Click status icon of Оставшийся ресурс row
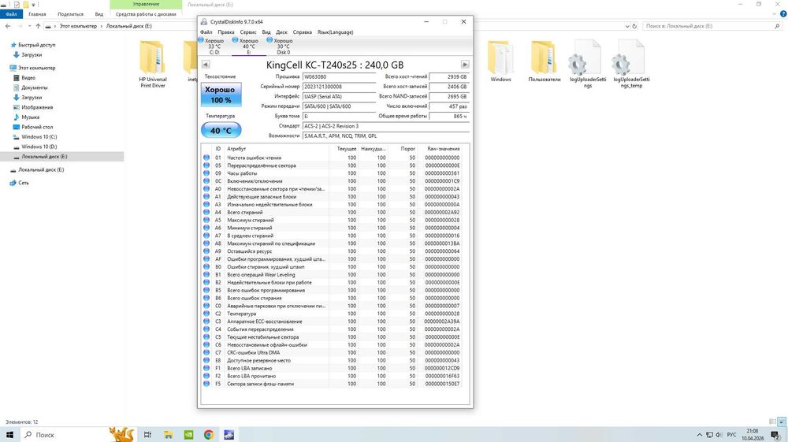The height and width of the screenshot is (442, 788). click(206, 251)
